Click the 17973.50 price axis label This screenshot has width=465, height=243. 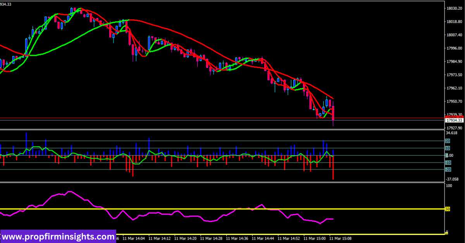pos(455,75)
